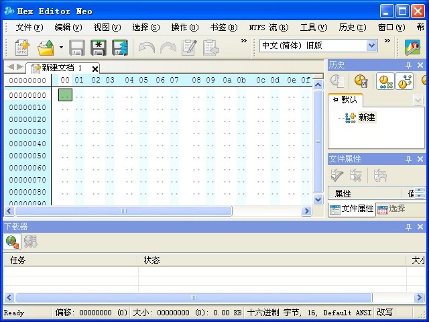Go to previous document tab arrow

11,66
